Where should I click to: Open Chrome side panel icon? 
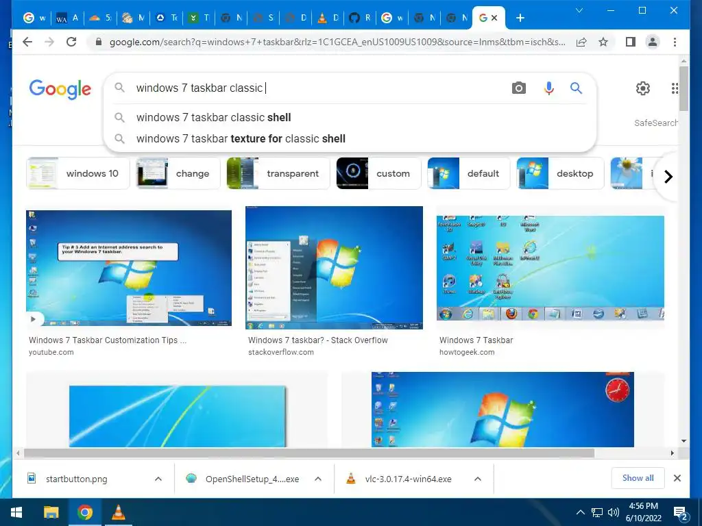click(631, 42)
